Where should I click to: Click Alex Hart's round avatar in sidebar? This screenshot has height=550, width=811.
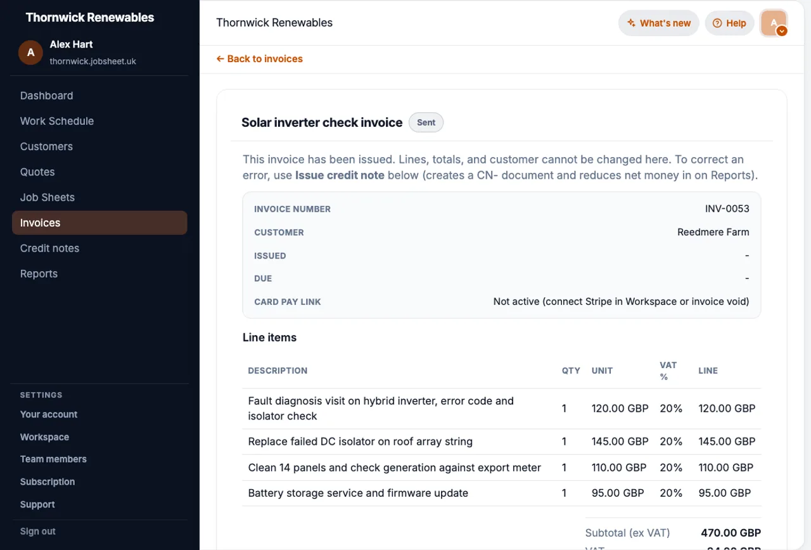[30, 53]
